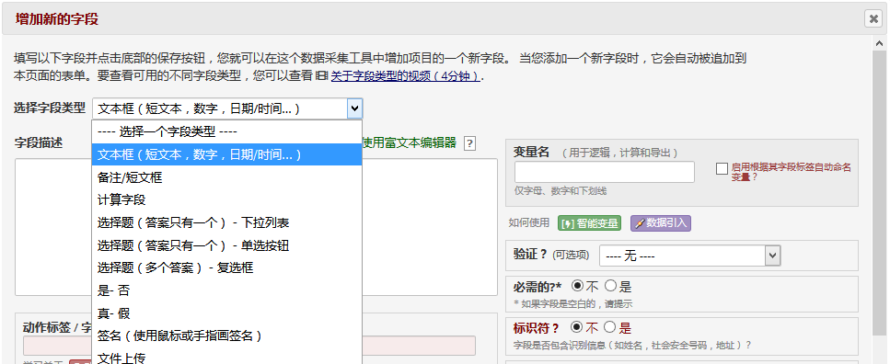Select the placeholder 选择一个字段类型 option

[226, 131]
